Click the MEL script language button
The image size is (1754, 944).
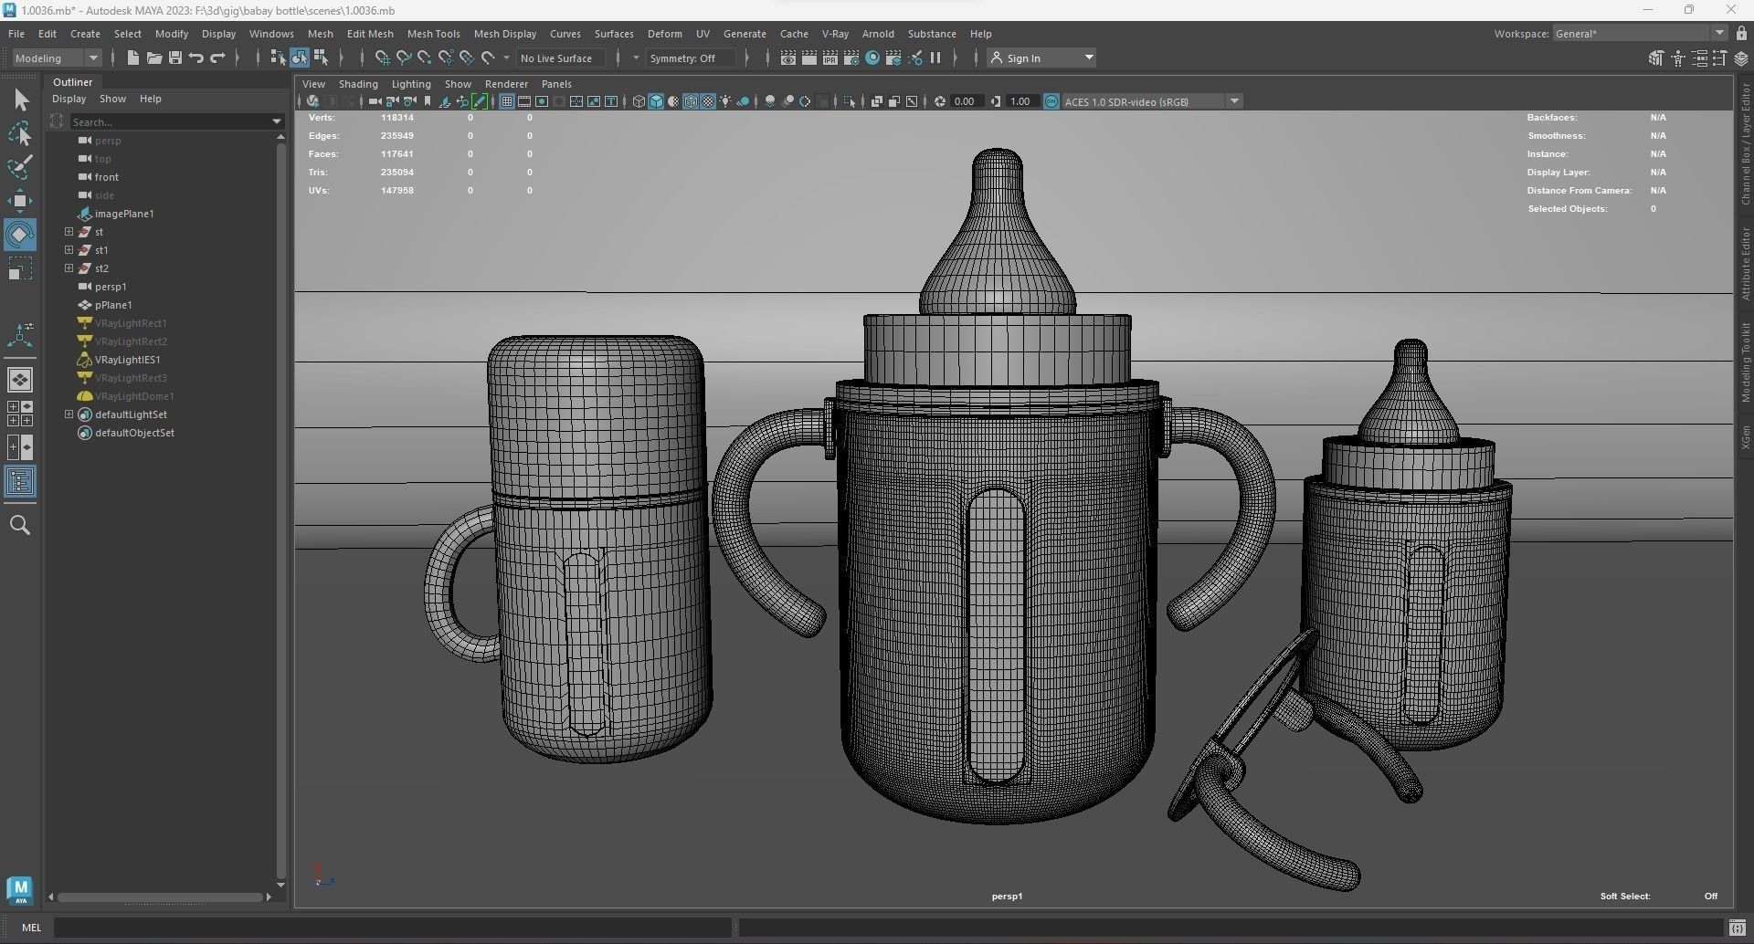[31, 928]
